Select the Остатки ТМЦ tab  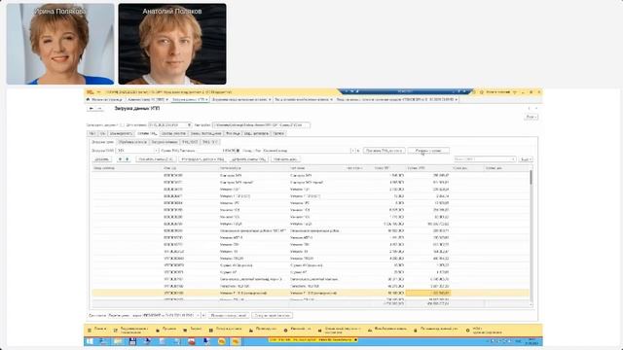click(147, 133)
